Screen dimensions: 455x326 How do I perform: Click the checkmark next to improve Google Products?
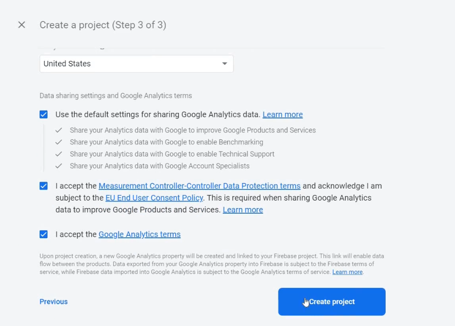point(59,130)
